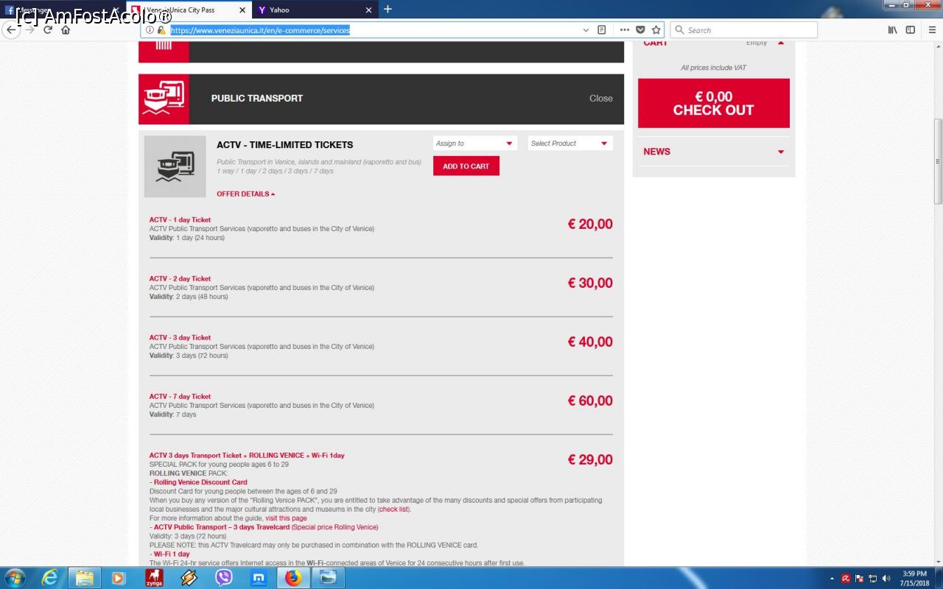The image size is (943, 589).
Task: Click the red CHECK OUT button
Action: [714, 103]
